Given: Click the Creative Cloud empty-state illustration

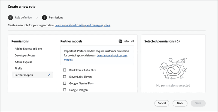Looking at the screenshot, I should pyautogui.click(x=173, y=69).
